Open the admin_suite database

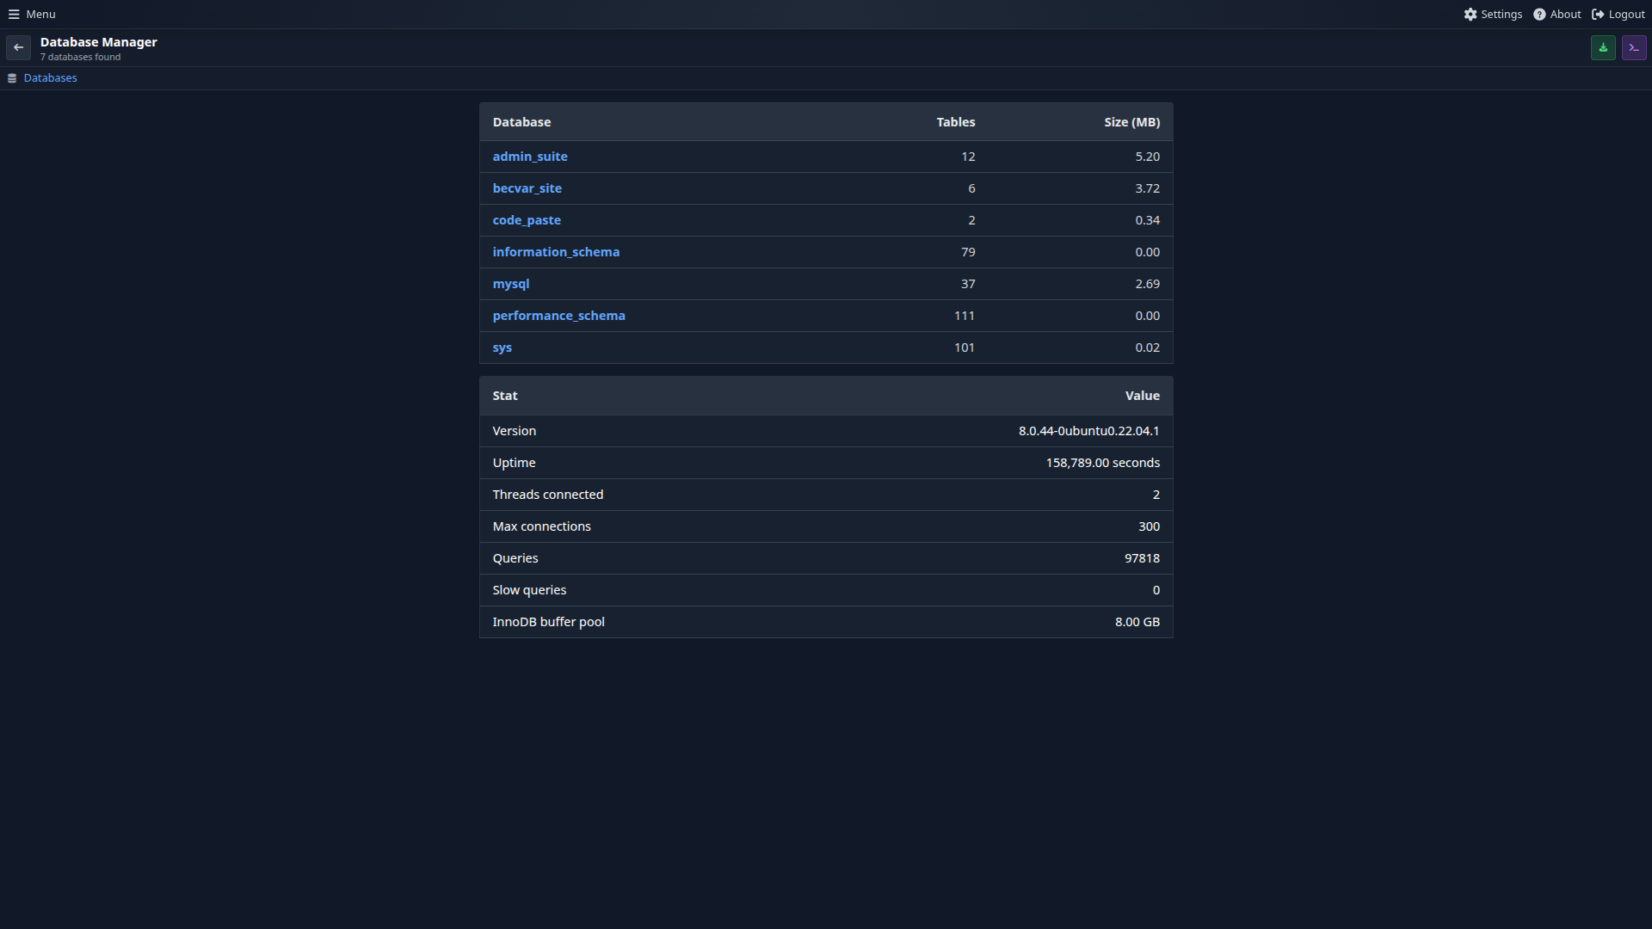(x=529, y=157)
